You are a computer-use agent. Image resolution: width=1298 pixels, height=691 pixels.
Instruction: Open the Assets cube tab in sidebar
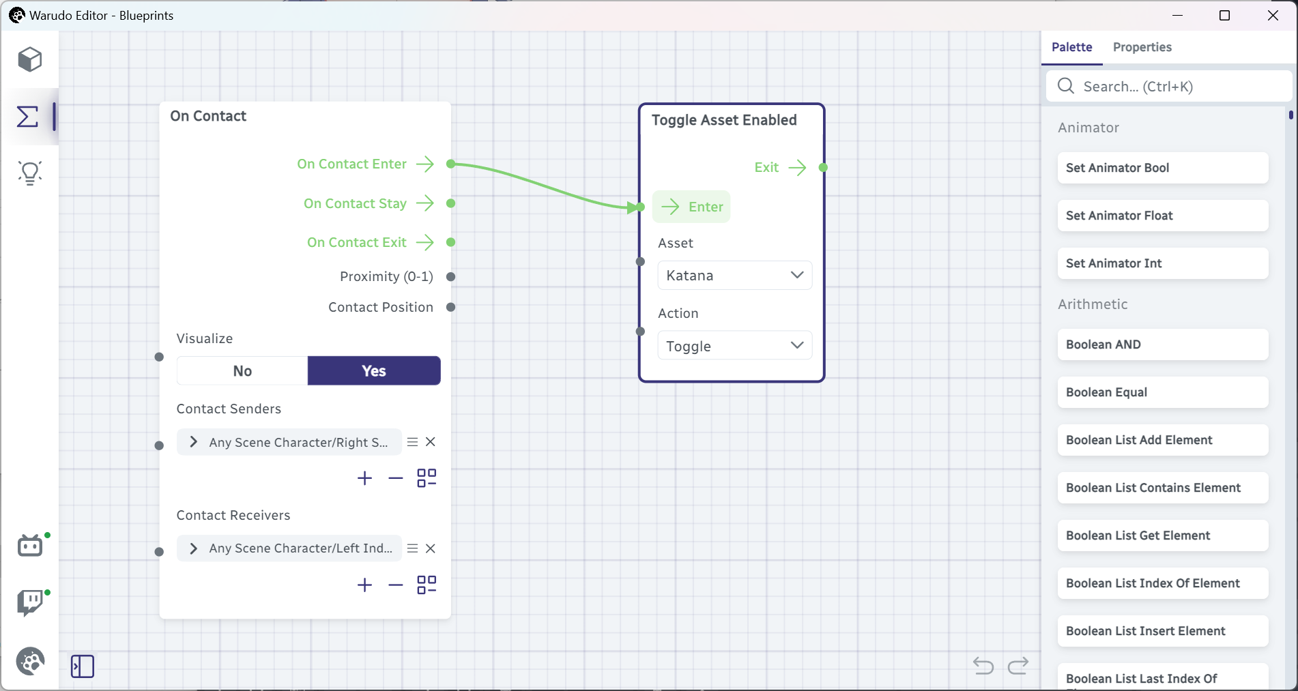tap(30, 59)
